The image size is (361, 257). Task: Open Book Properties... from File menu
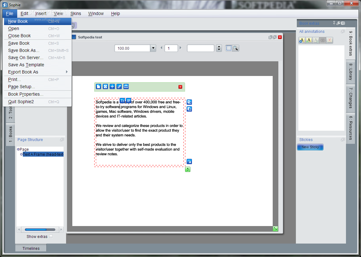[38, 94]
